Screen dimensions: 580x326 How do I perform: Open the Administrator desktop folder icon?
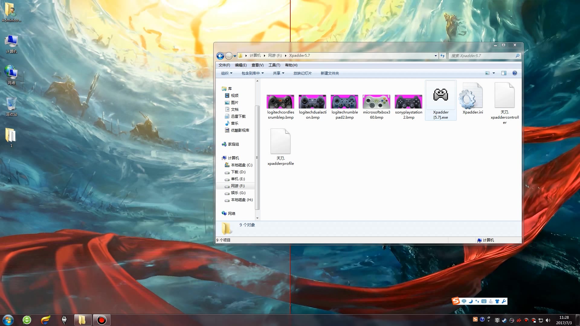[11, 12]
